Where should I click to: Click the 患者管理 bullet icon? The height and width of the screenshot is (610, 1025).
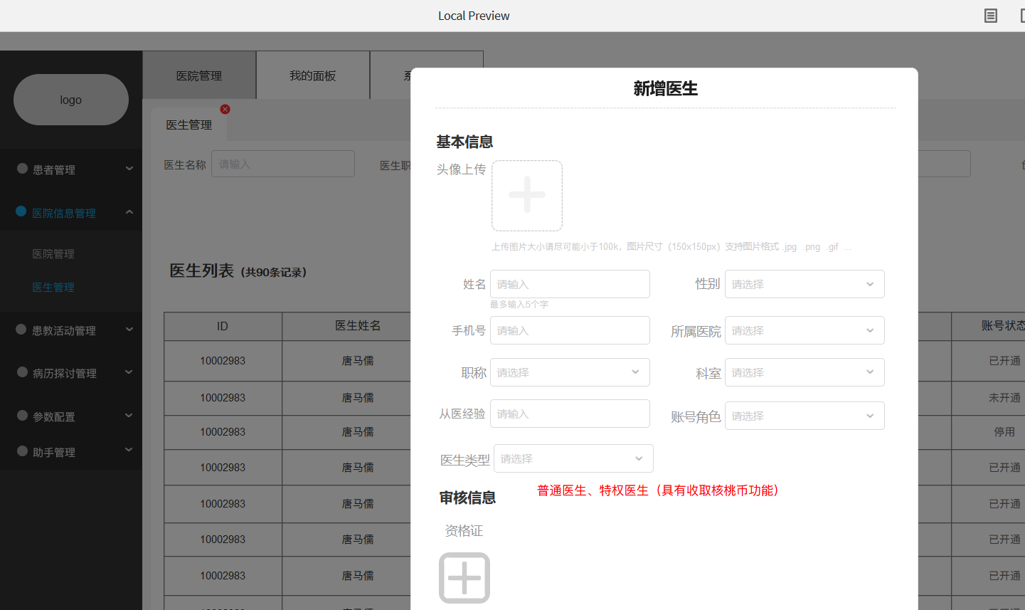22,169
